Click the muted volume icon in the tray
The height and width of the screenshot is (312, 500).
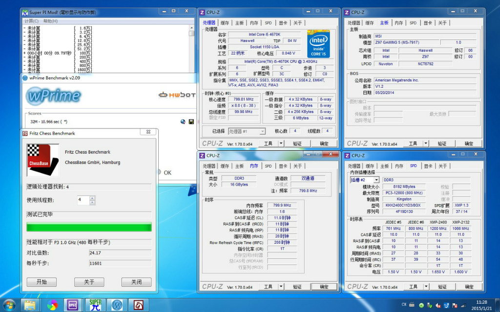click(x=438, y=305)
